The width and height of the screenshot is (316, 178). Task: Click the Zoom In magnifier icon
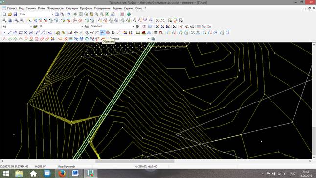[96, 14]
